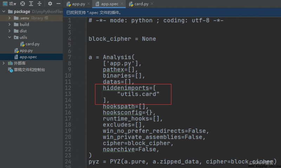Expand the .venv folder
The height and width of the screenshot is (168, 281).
[9, 18]
